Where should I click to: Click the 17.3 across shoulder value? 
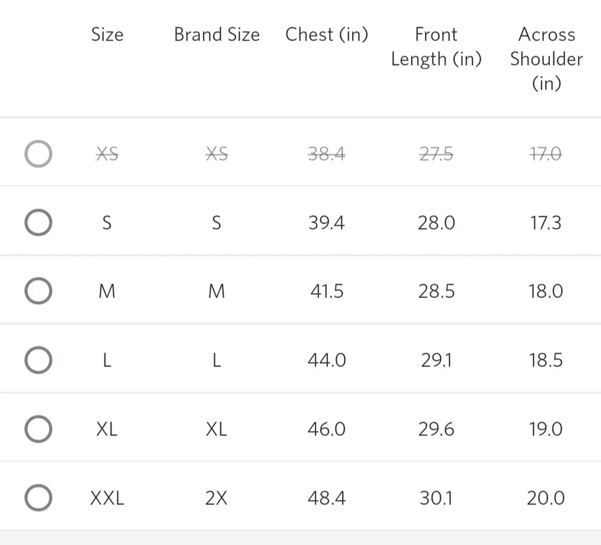[x=546, y=223]
